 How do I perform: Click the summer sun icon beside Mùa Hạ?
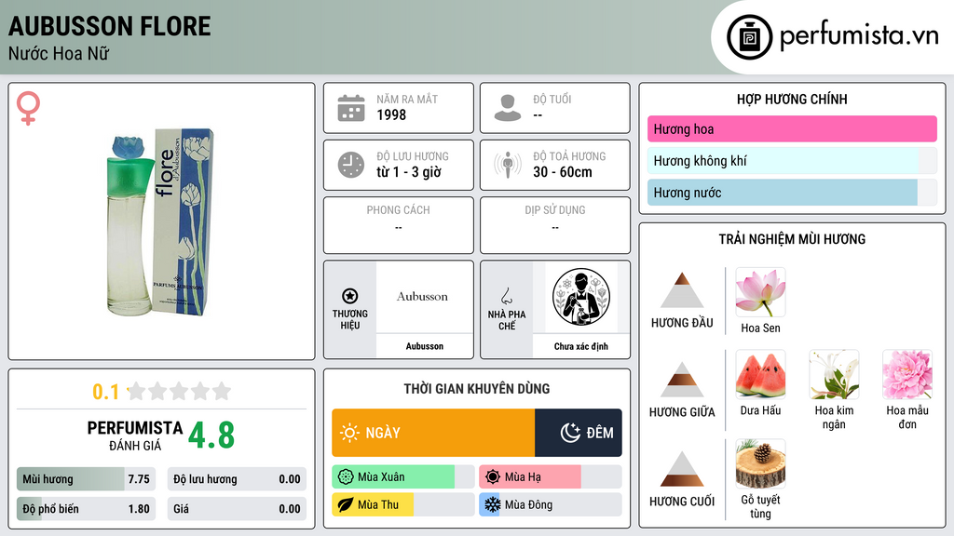click(x=493, y=477)
